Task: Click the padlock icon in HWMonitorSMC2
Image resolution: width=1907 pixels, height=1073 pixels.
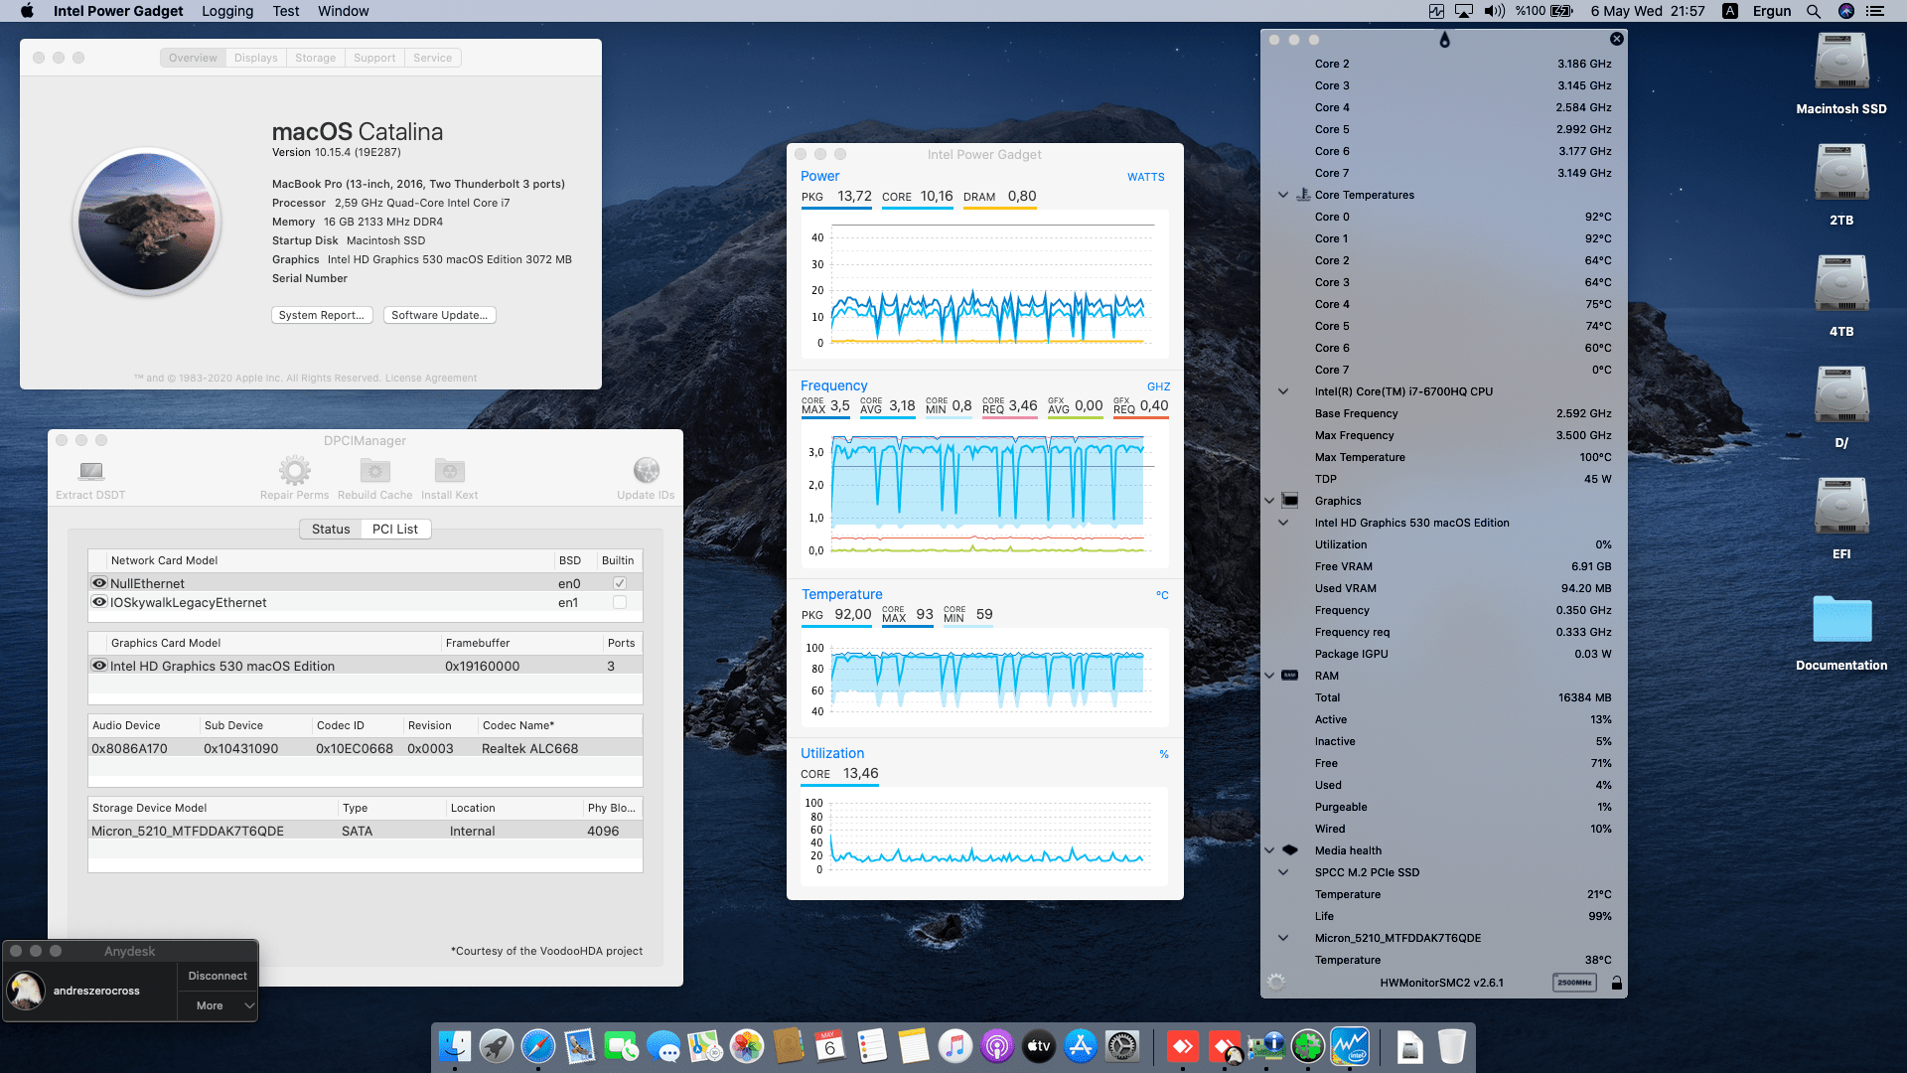Action: point(1617,983)
